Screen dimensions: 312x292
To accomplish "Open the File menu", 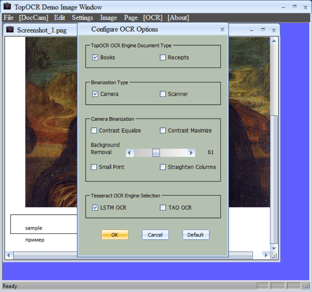I will [9, 18].
